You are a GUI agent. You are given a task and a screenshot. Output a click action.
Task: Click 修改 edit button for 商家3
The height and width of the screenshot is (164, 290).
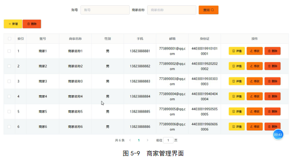pyautogui.click(x=255, y=81)
